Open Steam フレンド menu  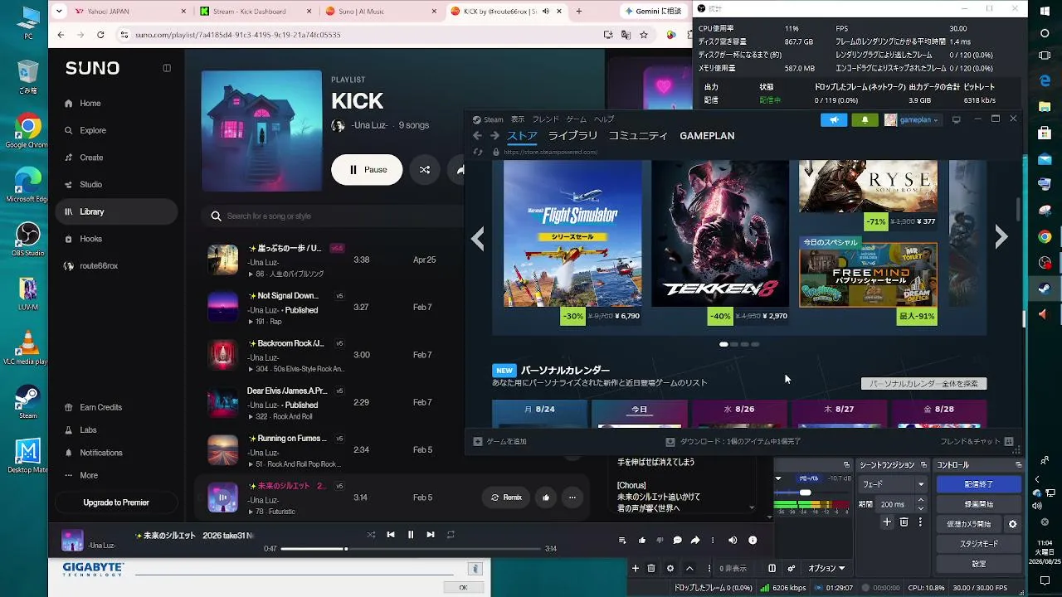point(545,119)
